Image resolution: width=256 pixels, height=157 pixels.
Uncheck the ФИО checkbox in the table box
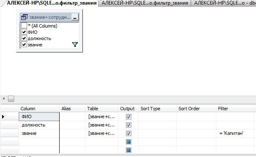24,32
